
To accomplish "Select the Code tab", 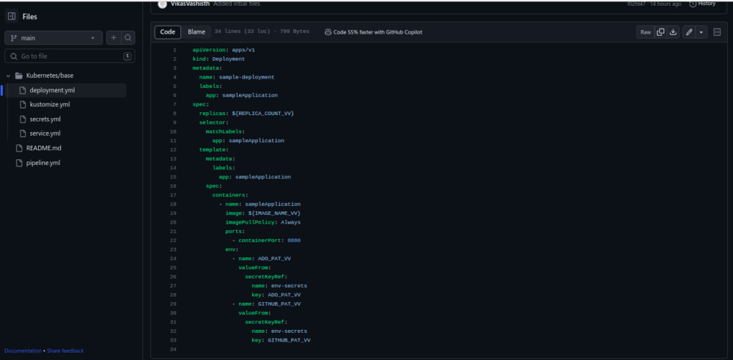I will tap(168, 32).
